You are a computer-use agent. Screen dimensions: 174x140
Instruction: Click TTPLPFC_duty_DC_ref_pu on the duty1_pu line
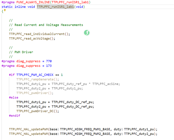(73, 102)
